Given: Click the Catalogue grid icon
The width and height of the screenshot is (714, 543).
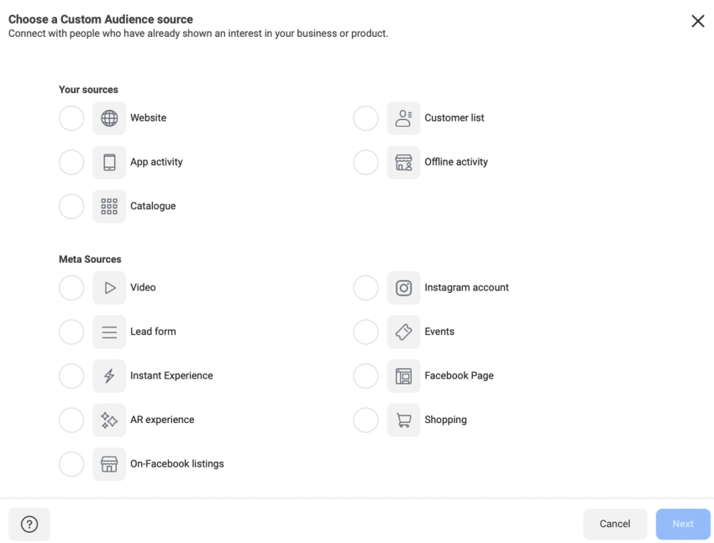Looking at the screenshot, I should [109, 206].
